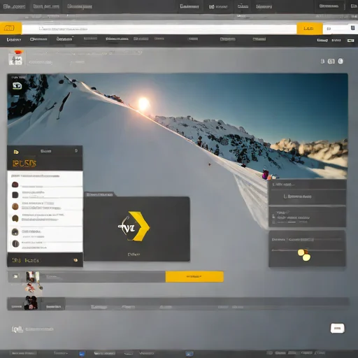Click the app logo icon with the red top

coord(15,58)
